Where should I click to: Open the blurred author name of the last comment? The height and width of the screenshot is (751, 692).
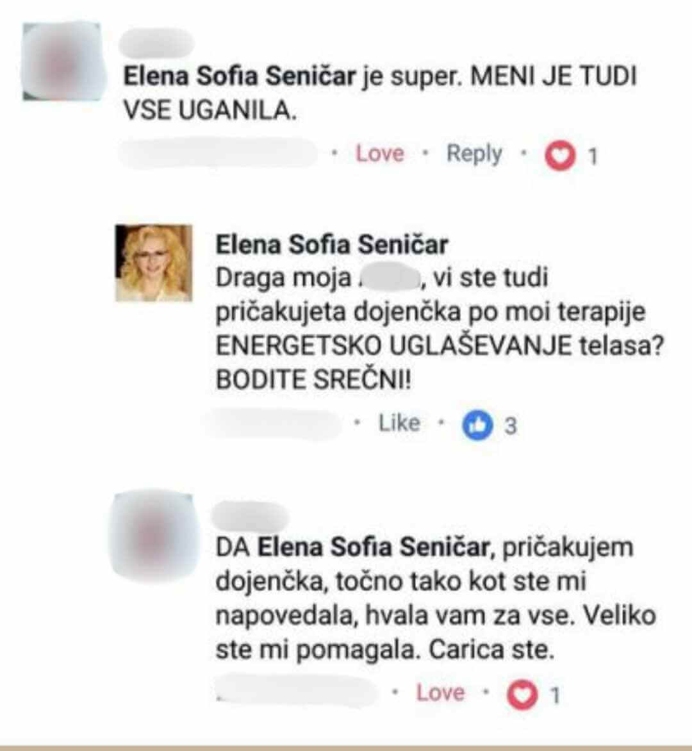point(249,516)
